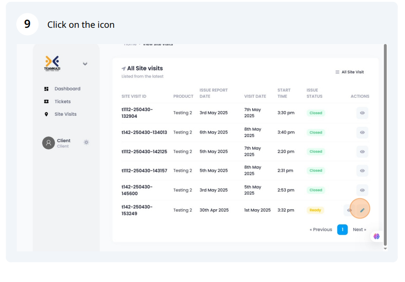Image resolution: width=405 pixels, height=282 pixels.
Task: Click the 30th Apr 2025 issue report date
Action: point(214,210)
